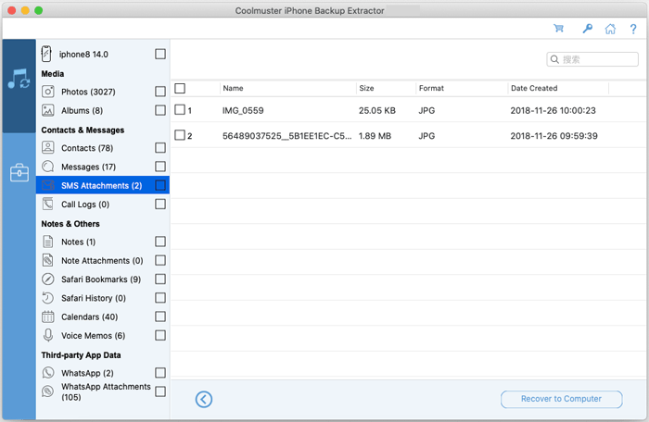
Task: Check the IMG_0559 row checkbox
Action: pos(180,109)
